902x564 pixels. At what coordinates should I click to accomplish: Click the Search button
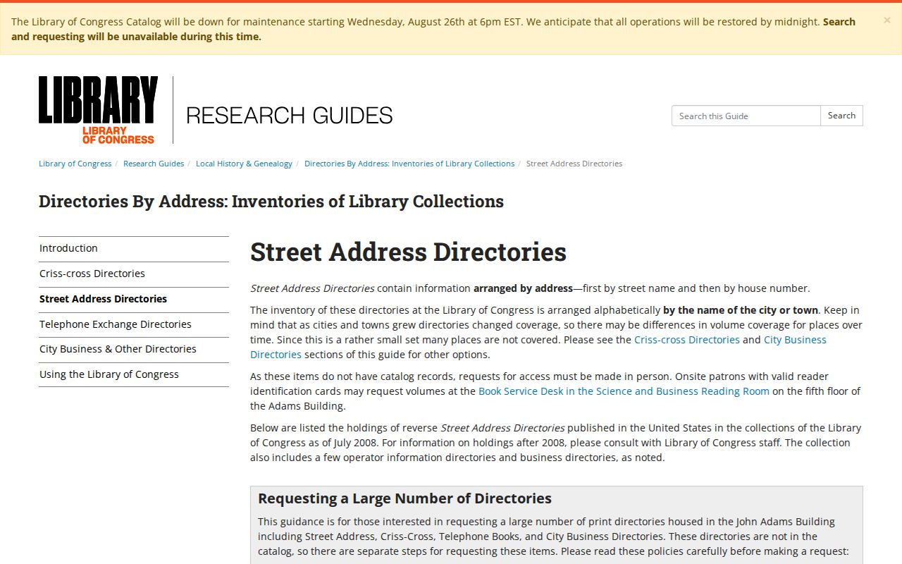coord(841,116)
